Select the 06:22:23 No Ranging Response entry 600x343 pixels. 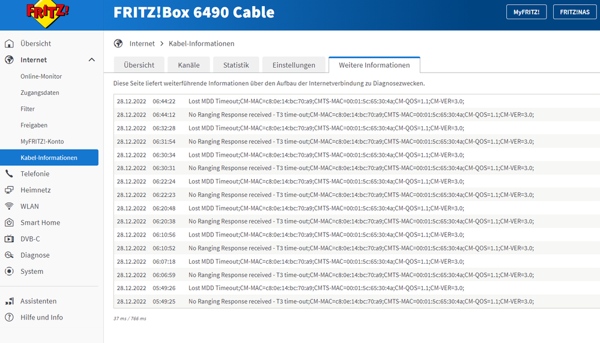click(357, 195)
